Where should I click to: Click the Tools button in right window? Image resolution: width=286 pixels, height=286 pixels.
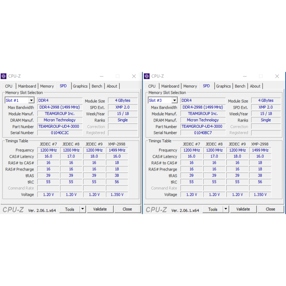point(212,209)
